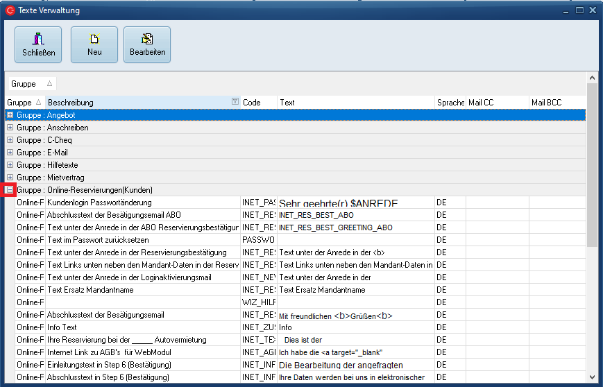The height and width of the screenshot is (387, 603).
Task: Click the app logo in the title bar
Action: tap(10, 10)
